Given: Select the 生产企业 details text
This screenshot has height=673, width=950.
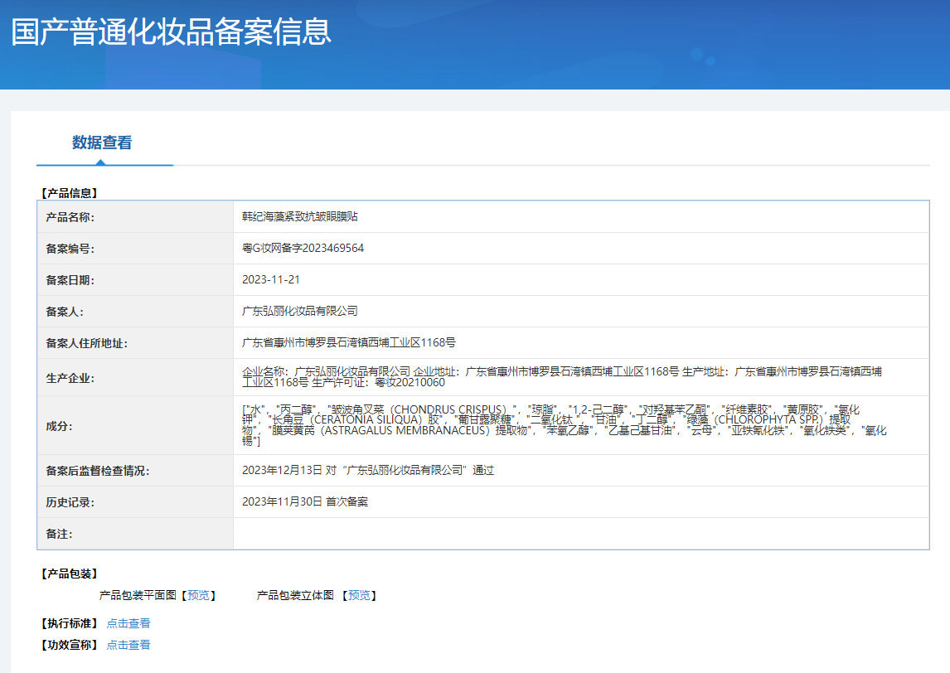Looking at the screenshot, I should 562,377.
